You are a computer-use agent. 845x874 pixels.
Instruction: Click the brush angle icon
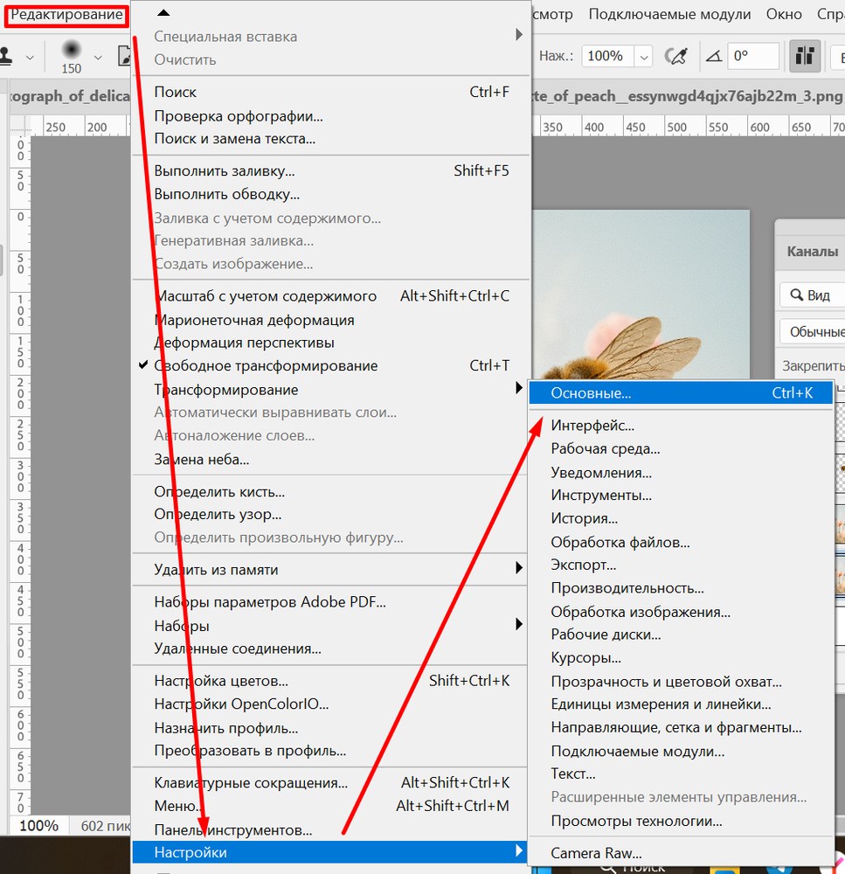click(714, 56)
